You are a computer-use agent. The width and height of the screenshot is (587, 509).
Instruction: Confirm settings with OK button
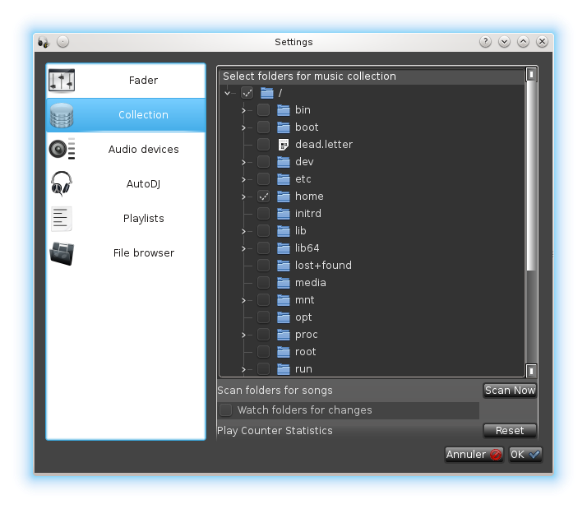click(x=525, y=455)
